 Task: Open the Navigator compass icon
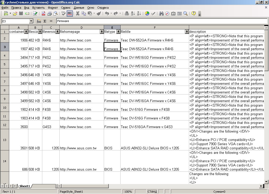click(167, 13)
